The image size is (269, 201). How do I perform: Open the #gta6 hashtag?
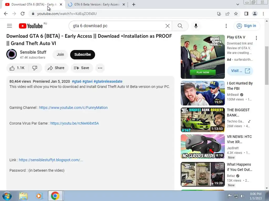(x=76, y=82)
